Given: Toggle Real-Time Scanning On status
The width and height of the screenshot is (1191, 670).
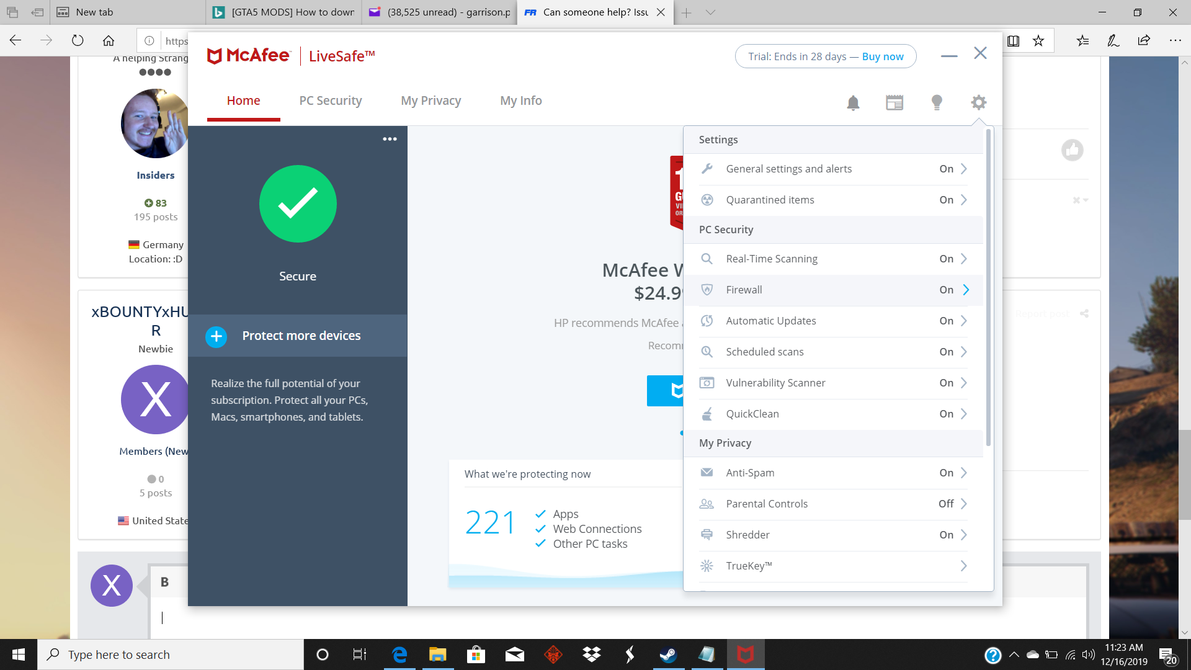Looking at the screenshot, I should click(x=946, y=259).
